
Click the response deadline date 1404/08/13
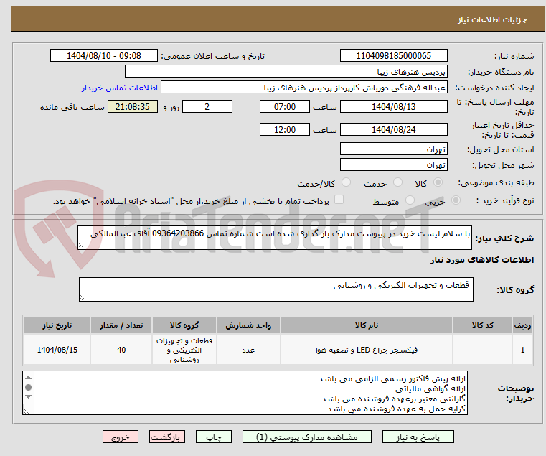393,107
